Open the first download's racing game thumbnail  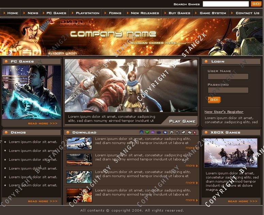click(79, 143)
